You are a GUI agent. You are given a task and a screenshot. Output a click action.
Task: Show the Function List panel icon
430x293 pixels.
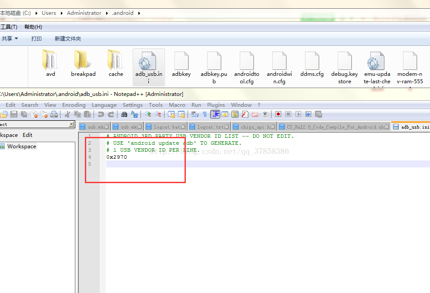point(245,114)
